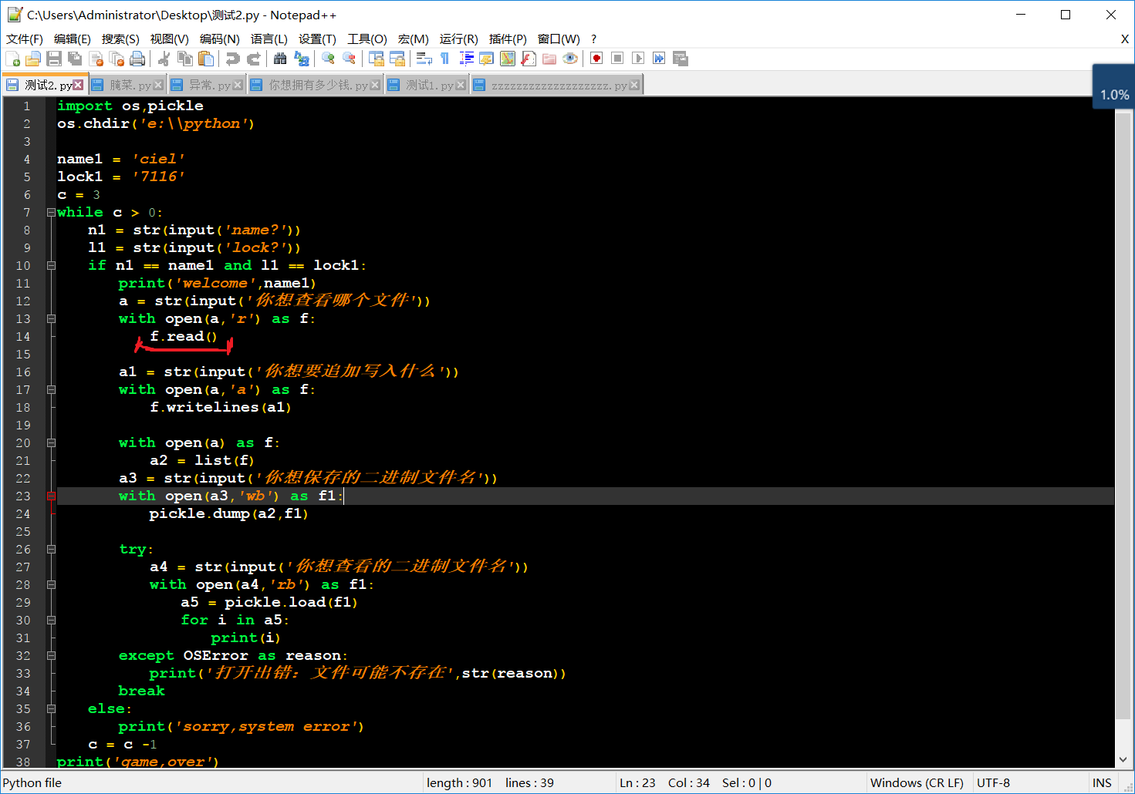Open the 搜索(S) menu
The width and height of the screenshot is (1135, 794).
[120, 39]
